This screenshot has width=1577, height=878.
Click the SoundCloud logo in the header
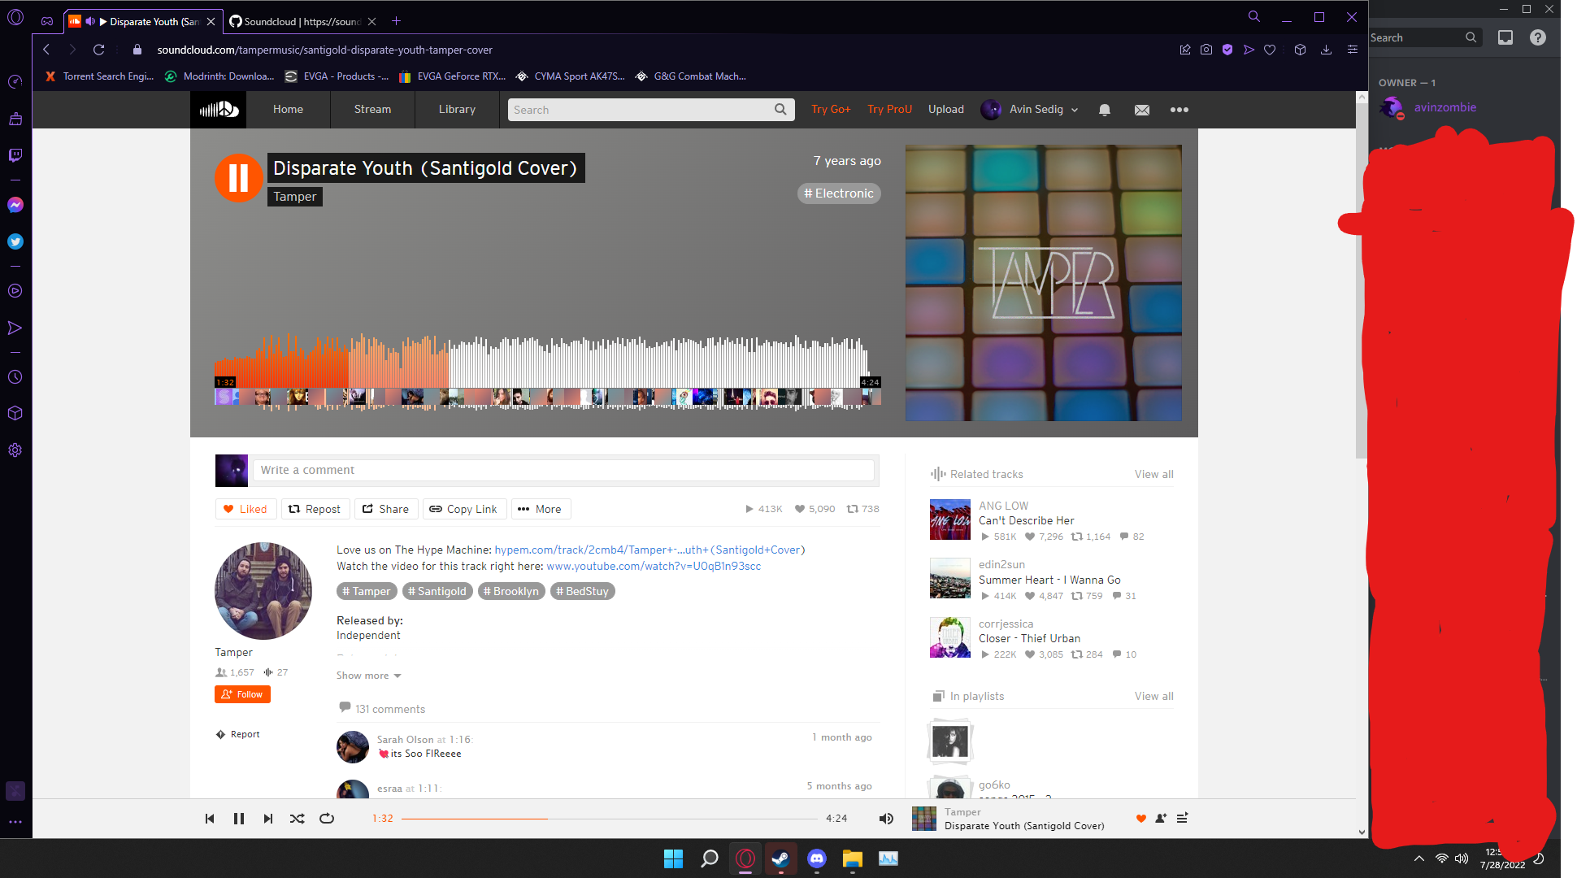[x=219, y=110]
